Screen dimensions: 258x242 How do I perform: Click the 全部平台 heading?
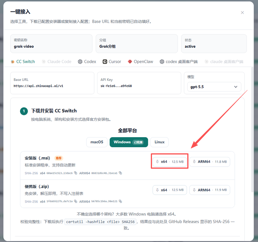[128, 131]
